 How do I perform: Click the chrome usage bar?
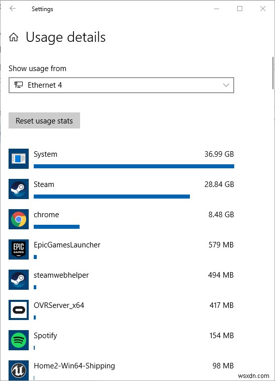point(56,227)
